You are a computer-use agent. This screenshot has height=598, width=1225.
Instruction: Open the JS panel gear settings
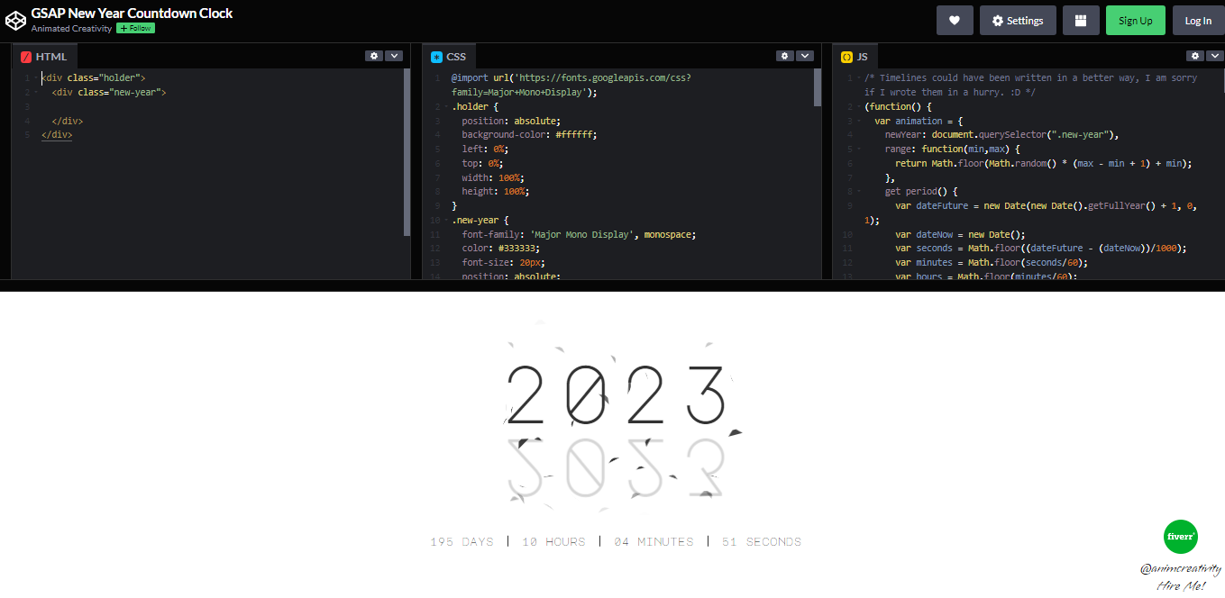pyautogui.click(x=1194, y=55)
